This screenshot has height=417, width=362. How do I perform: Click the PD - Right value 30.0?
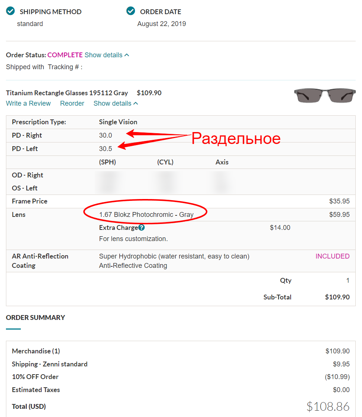[106, 135]
